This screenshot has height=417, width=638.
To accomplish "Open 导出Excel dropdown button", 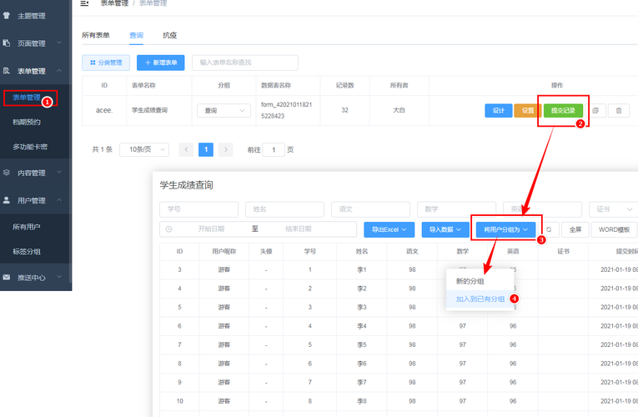I will [389, 229].
